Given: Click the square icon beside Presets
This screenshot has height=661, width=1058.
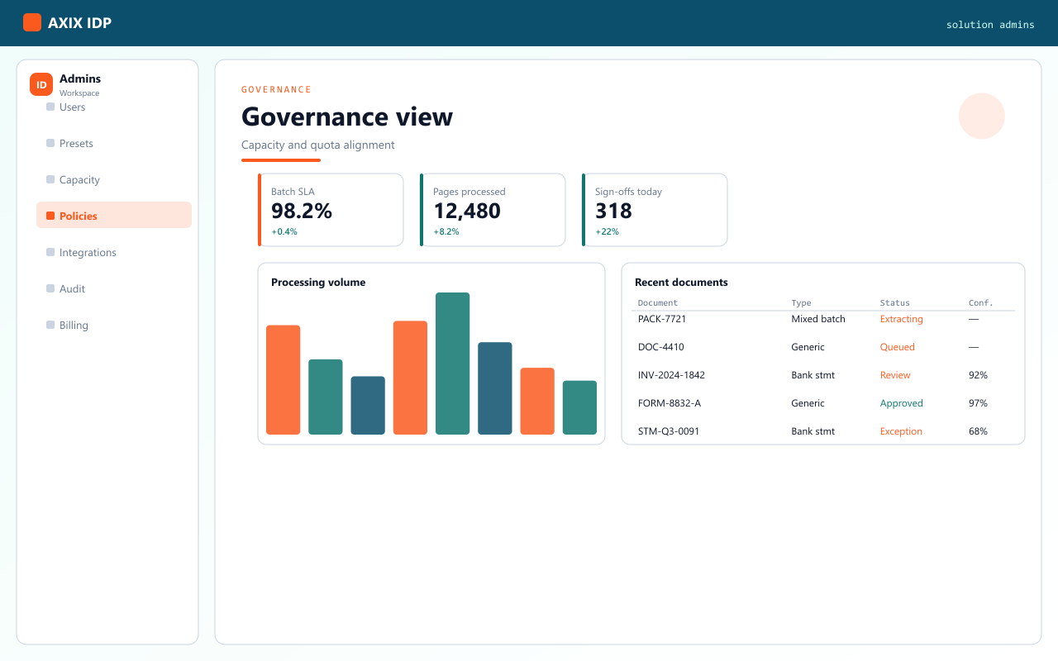Looking at the screenshot, I should click(50, 143).
